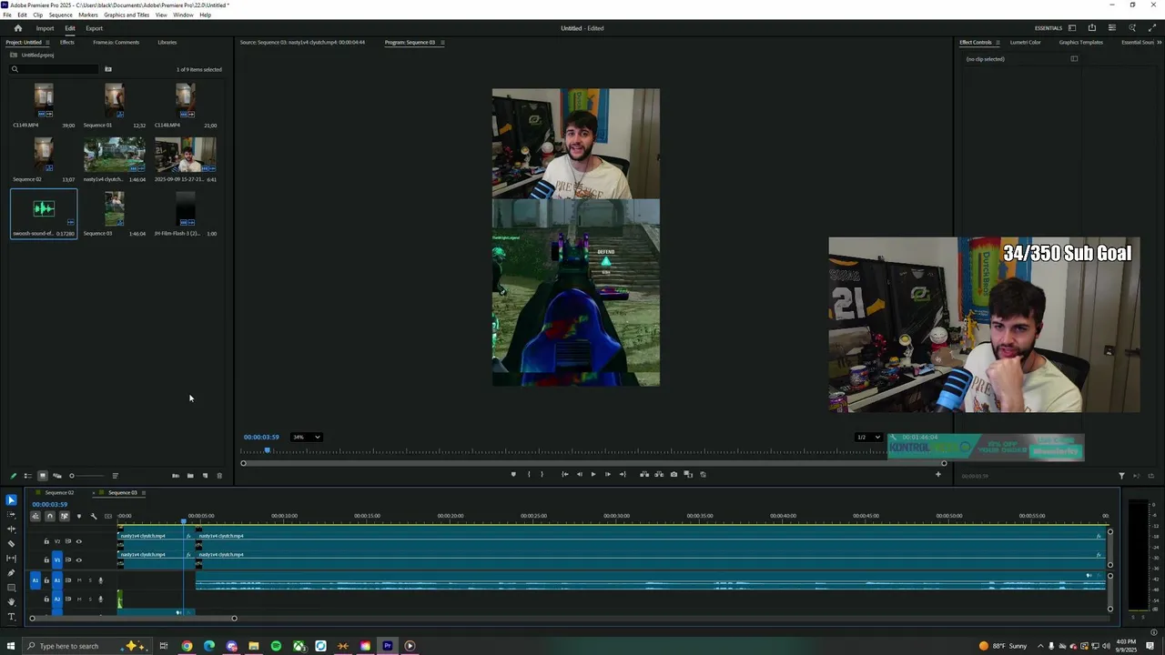Open Timeline Display Settings wrench icon
1165x655 pixels.
pyautogui.click(x=94, y=516)
